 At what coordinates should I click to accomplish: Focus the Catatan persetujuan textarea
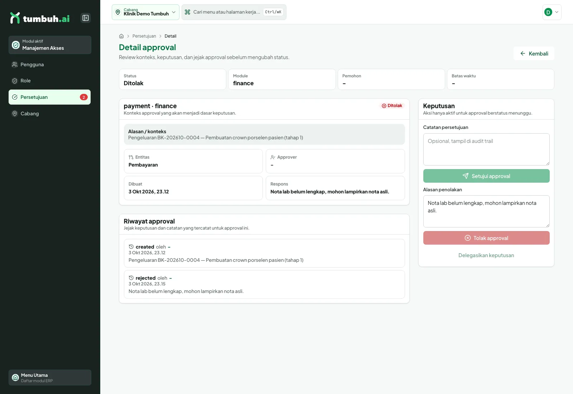tap(486, 149)
